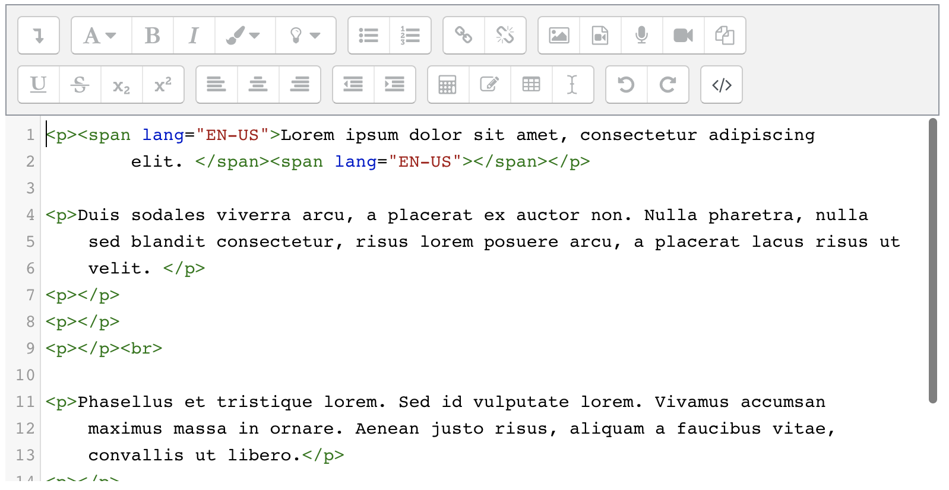Viewport: 949px width, 490px height.
Task: Expand the background color lightbulb dropdown
Action: tap(305, 36)
